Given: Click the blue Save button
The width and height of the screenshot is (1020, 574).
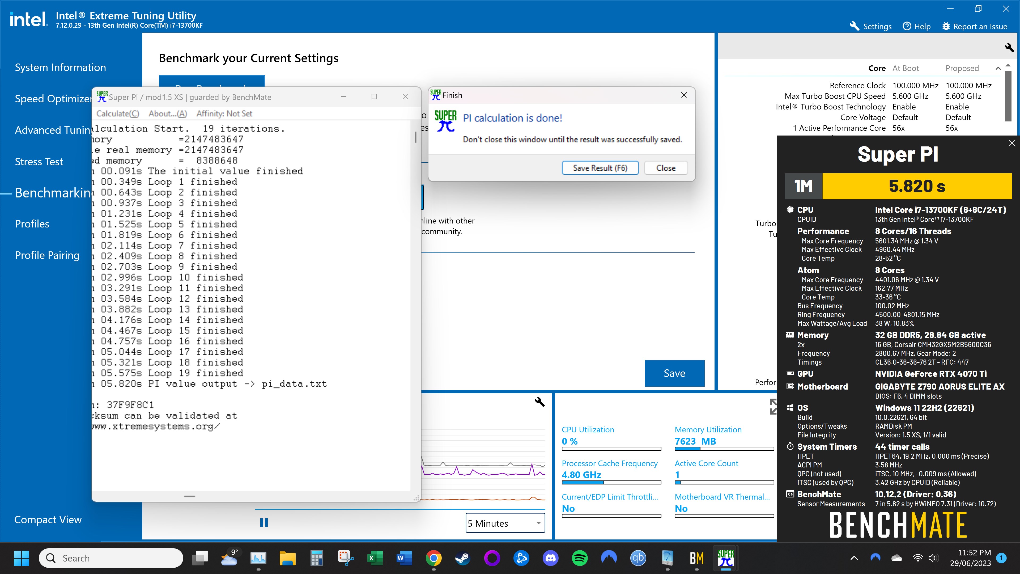Looking at the screenshot, I should point(674,373).
